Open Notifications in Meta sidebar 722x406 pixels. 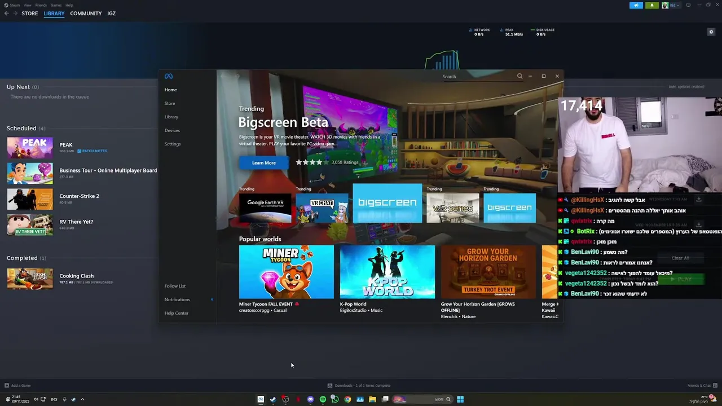(177, 299)
